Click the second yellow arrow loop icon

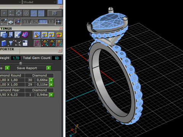pos(51,35)
